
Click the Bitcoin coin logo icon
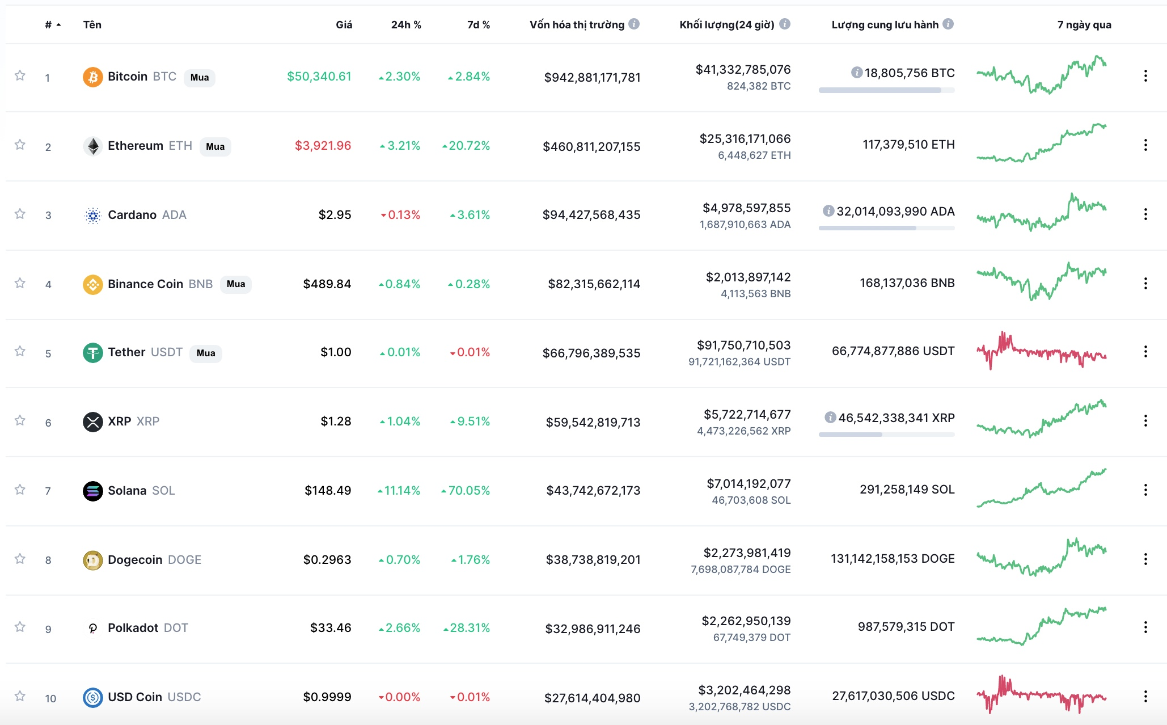point(93,77)
